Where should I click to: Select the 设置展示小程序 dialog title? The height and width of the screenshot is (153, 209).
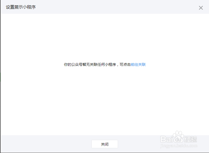click(21, 7)
